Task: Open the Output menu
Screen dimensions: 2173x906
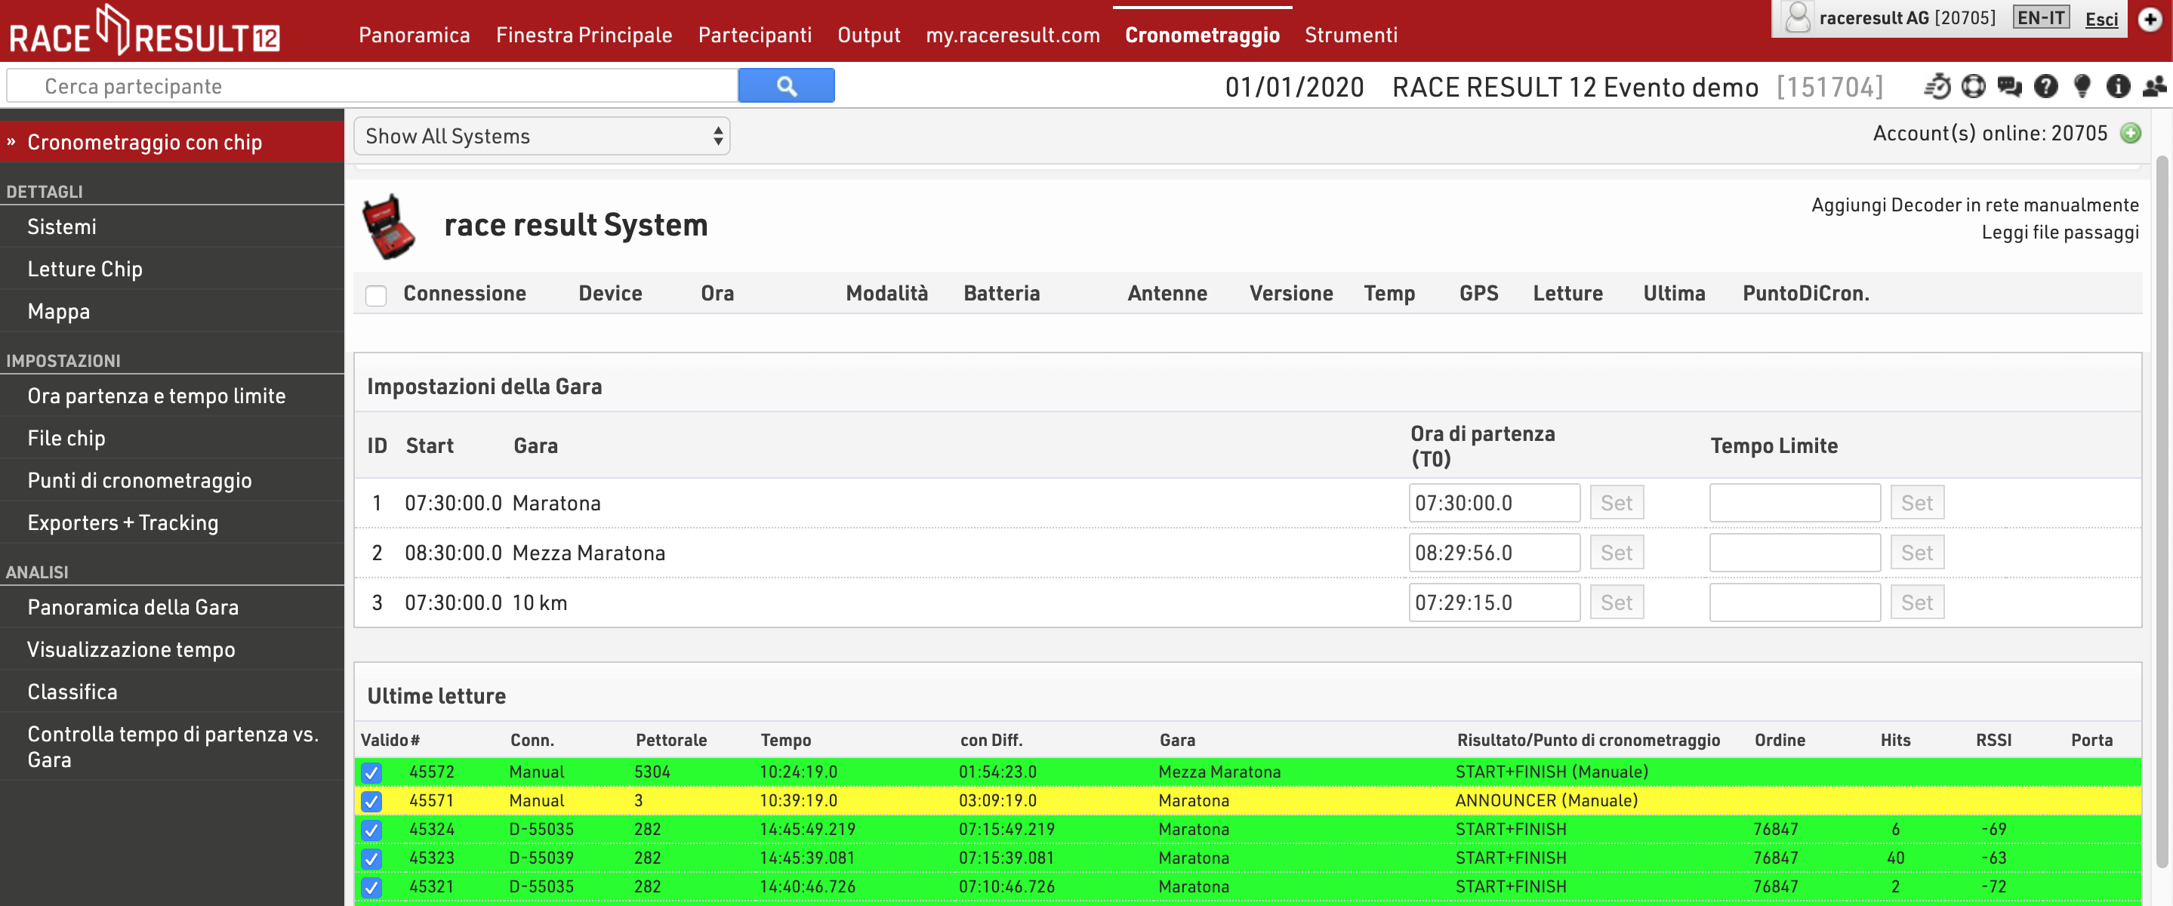Action: 869,35
